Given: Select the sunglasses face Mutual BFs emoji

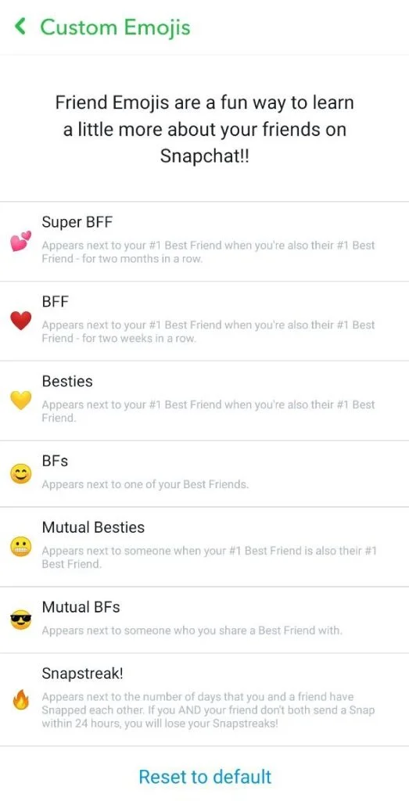Looking at the screenshot, I should tap(21, 620).
